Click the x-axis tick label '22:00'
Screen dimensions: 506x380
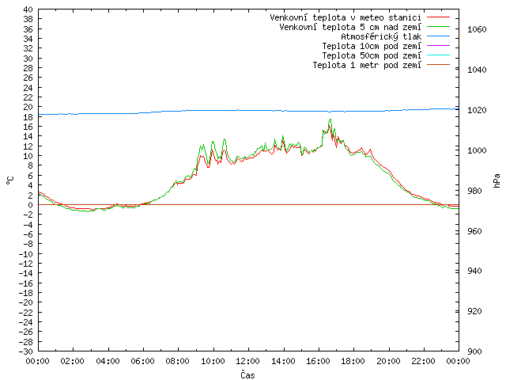424,361
